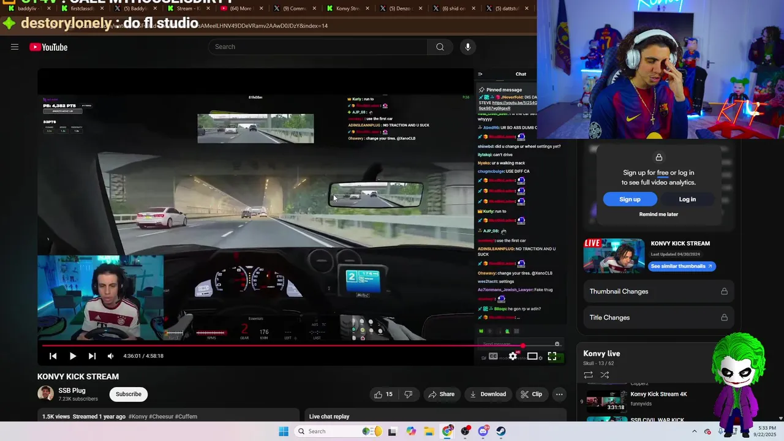The width and height of the screenshot is (784, 441).
Task: Open the Windows Start menu
Action: tap(284, 431)
